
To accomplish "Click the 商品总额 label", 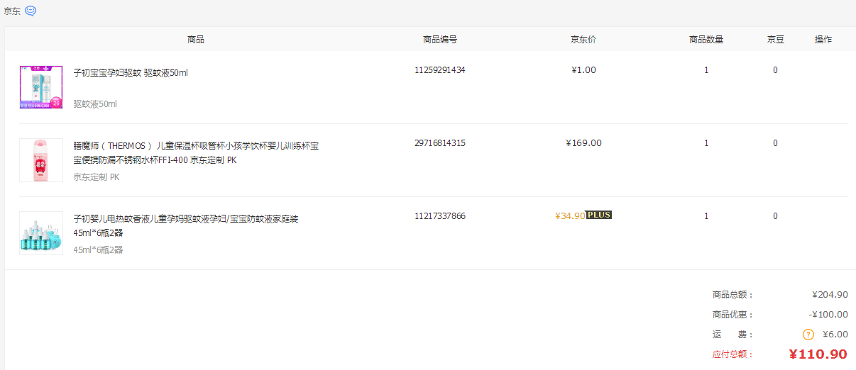I will coord(733,295).
